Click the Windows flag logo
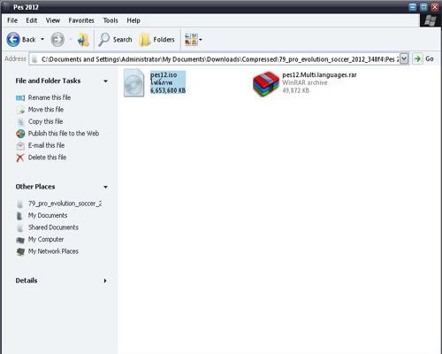 tap(430, 20)
